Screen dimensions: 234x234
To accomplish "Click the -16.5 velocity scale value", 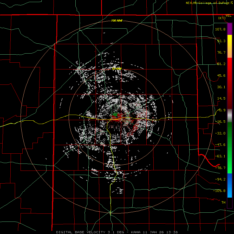I will 220,122.
